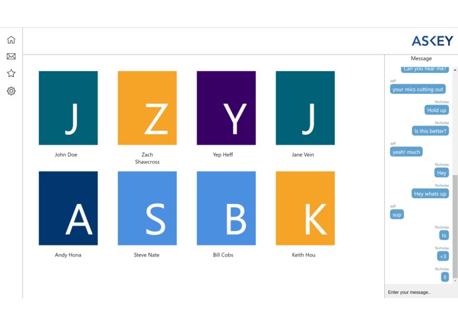The width and height of the screenshot is (458, 325).
Task: Click the 'hi' message bubble
Action: point(444,236)
